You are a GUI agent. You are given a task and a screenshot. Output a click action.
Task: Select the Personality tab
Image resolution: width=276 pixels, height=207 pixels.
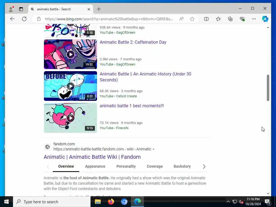126,166
